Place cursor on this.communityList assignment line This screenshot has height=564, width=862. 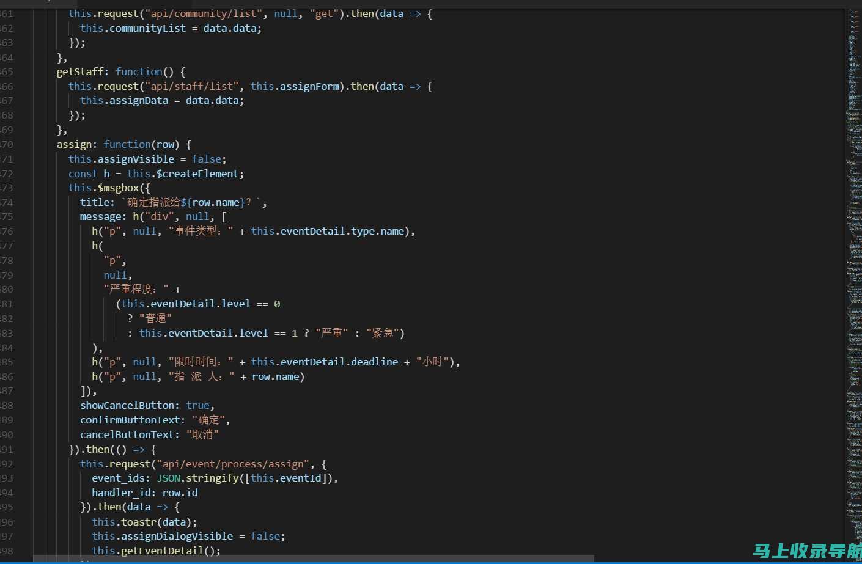[171, 28]
